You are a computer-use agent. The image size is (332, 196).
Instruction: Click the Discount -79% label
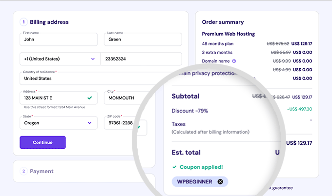click(190, 111)
